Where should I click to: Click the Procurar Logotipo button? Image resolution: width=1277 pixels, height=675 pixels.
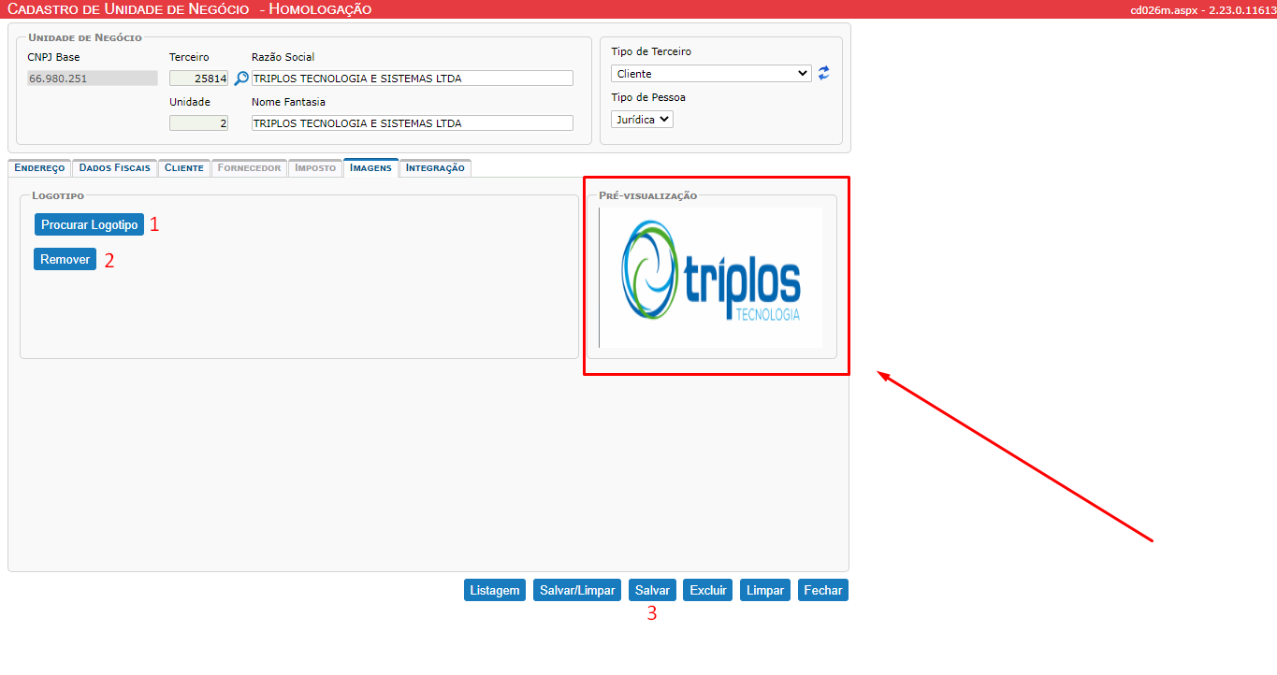(x=89, y=224)
